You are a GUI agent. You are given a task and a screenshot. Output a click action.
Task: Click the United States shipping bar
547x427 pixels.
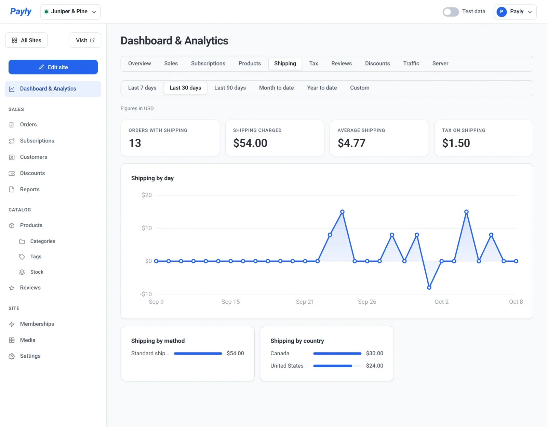[337, 366]
